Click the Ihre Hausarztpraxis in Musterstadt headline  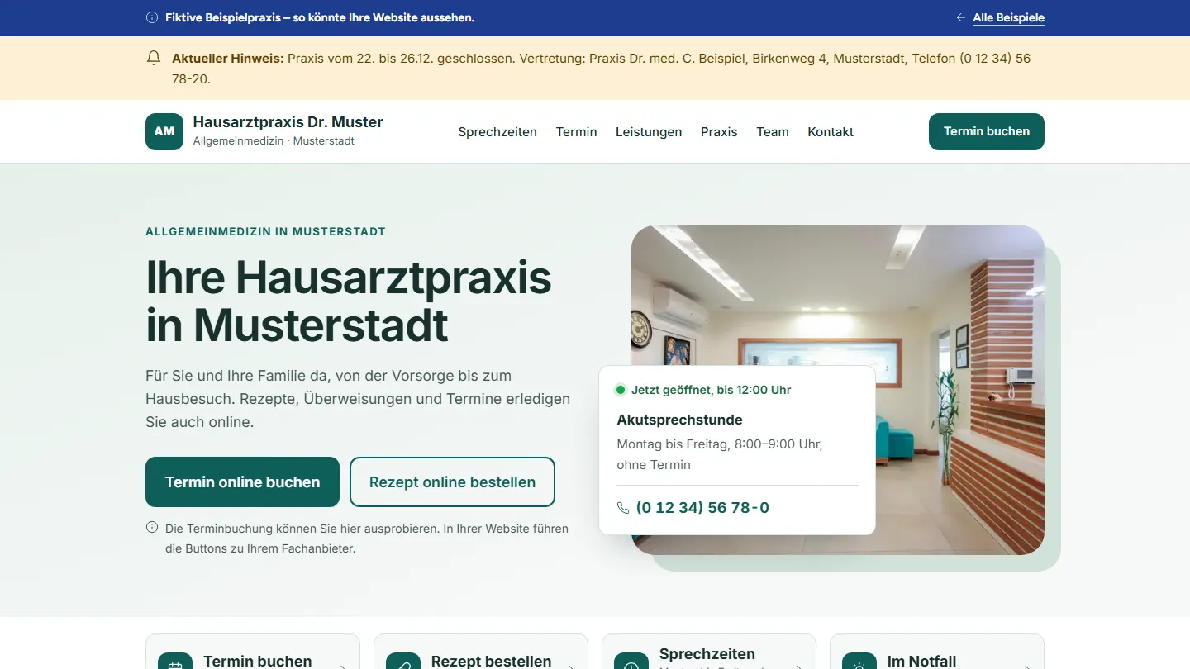[x=349, y=301]
